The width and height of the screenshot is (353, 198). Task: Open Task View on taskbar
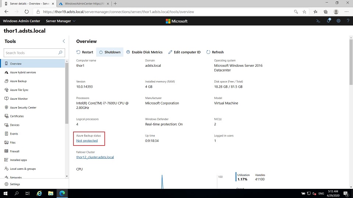[28, 193]
